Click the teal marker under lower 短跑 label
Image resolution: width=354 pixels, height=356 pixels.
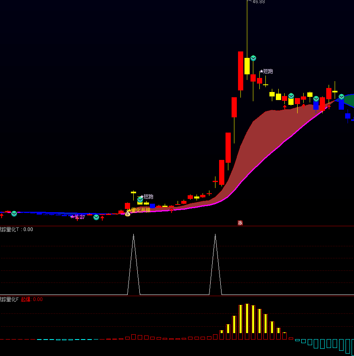coord(140,200)
